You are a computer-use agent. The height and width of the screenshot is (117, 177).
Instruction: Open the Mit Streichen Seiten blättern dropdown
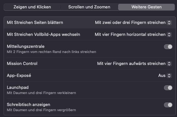[133, 23]
